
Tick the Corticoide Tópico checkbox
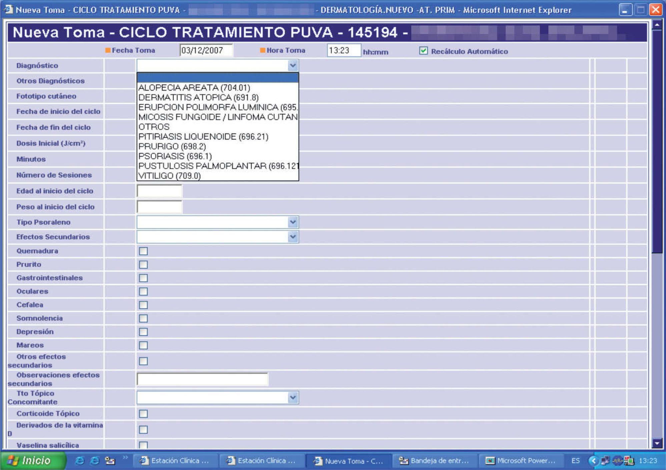[x=143, y=413]
